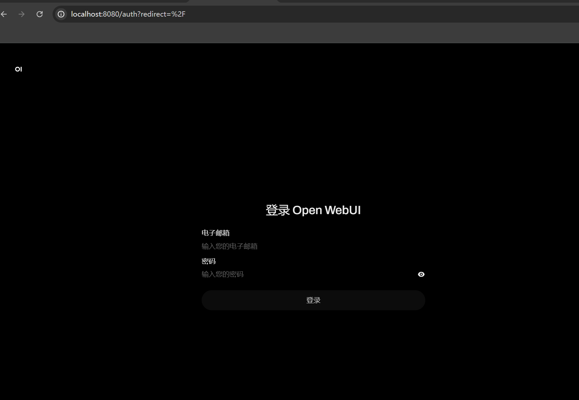Click the 电子邮箱 label

click(216, 233)
